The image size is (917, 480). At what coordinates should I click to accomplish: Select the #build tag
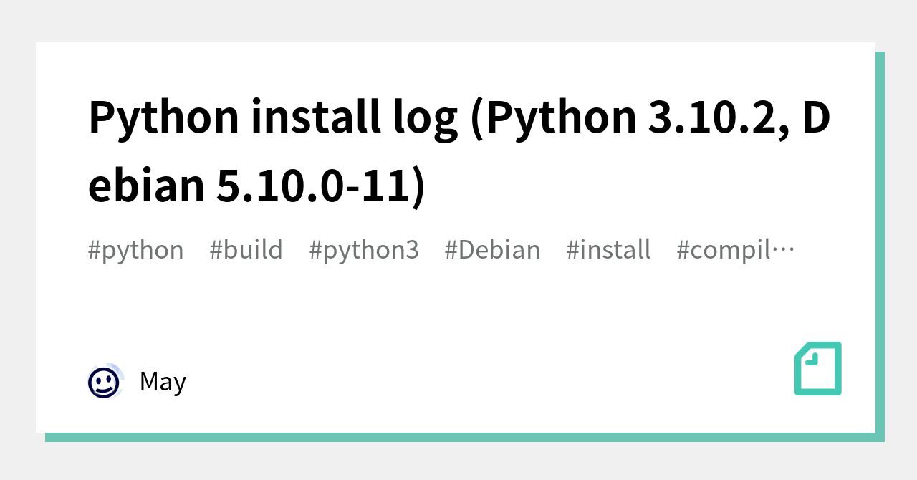click(x=246, y=250)
